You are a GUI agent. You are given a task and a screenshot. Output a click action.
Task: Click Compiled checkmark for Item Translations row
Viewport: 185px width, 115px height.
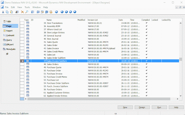click(x=147, y=23)
